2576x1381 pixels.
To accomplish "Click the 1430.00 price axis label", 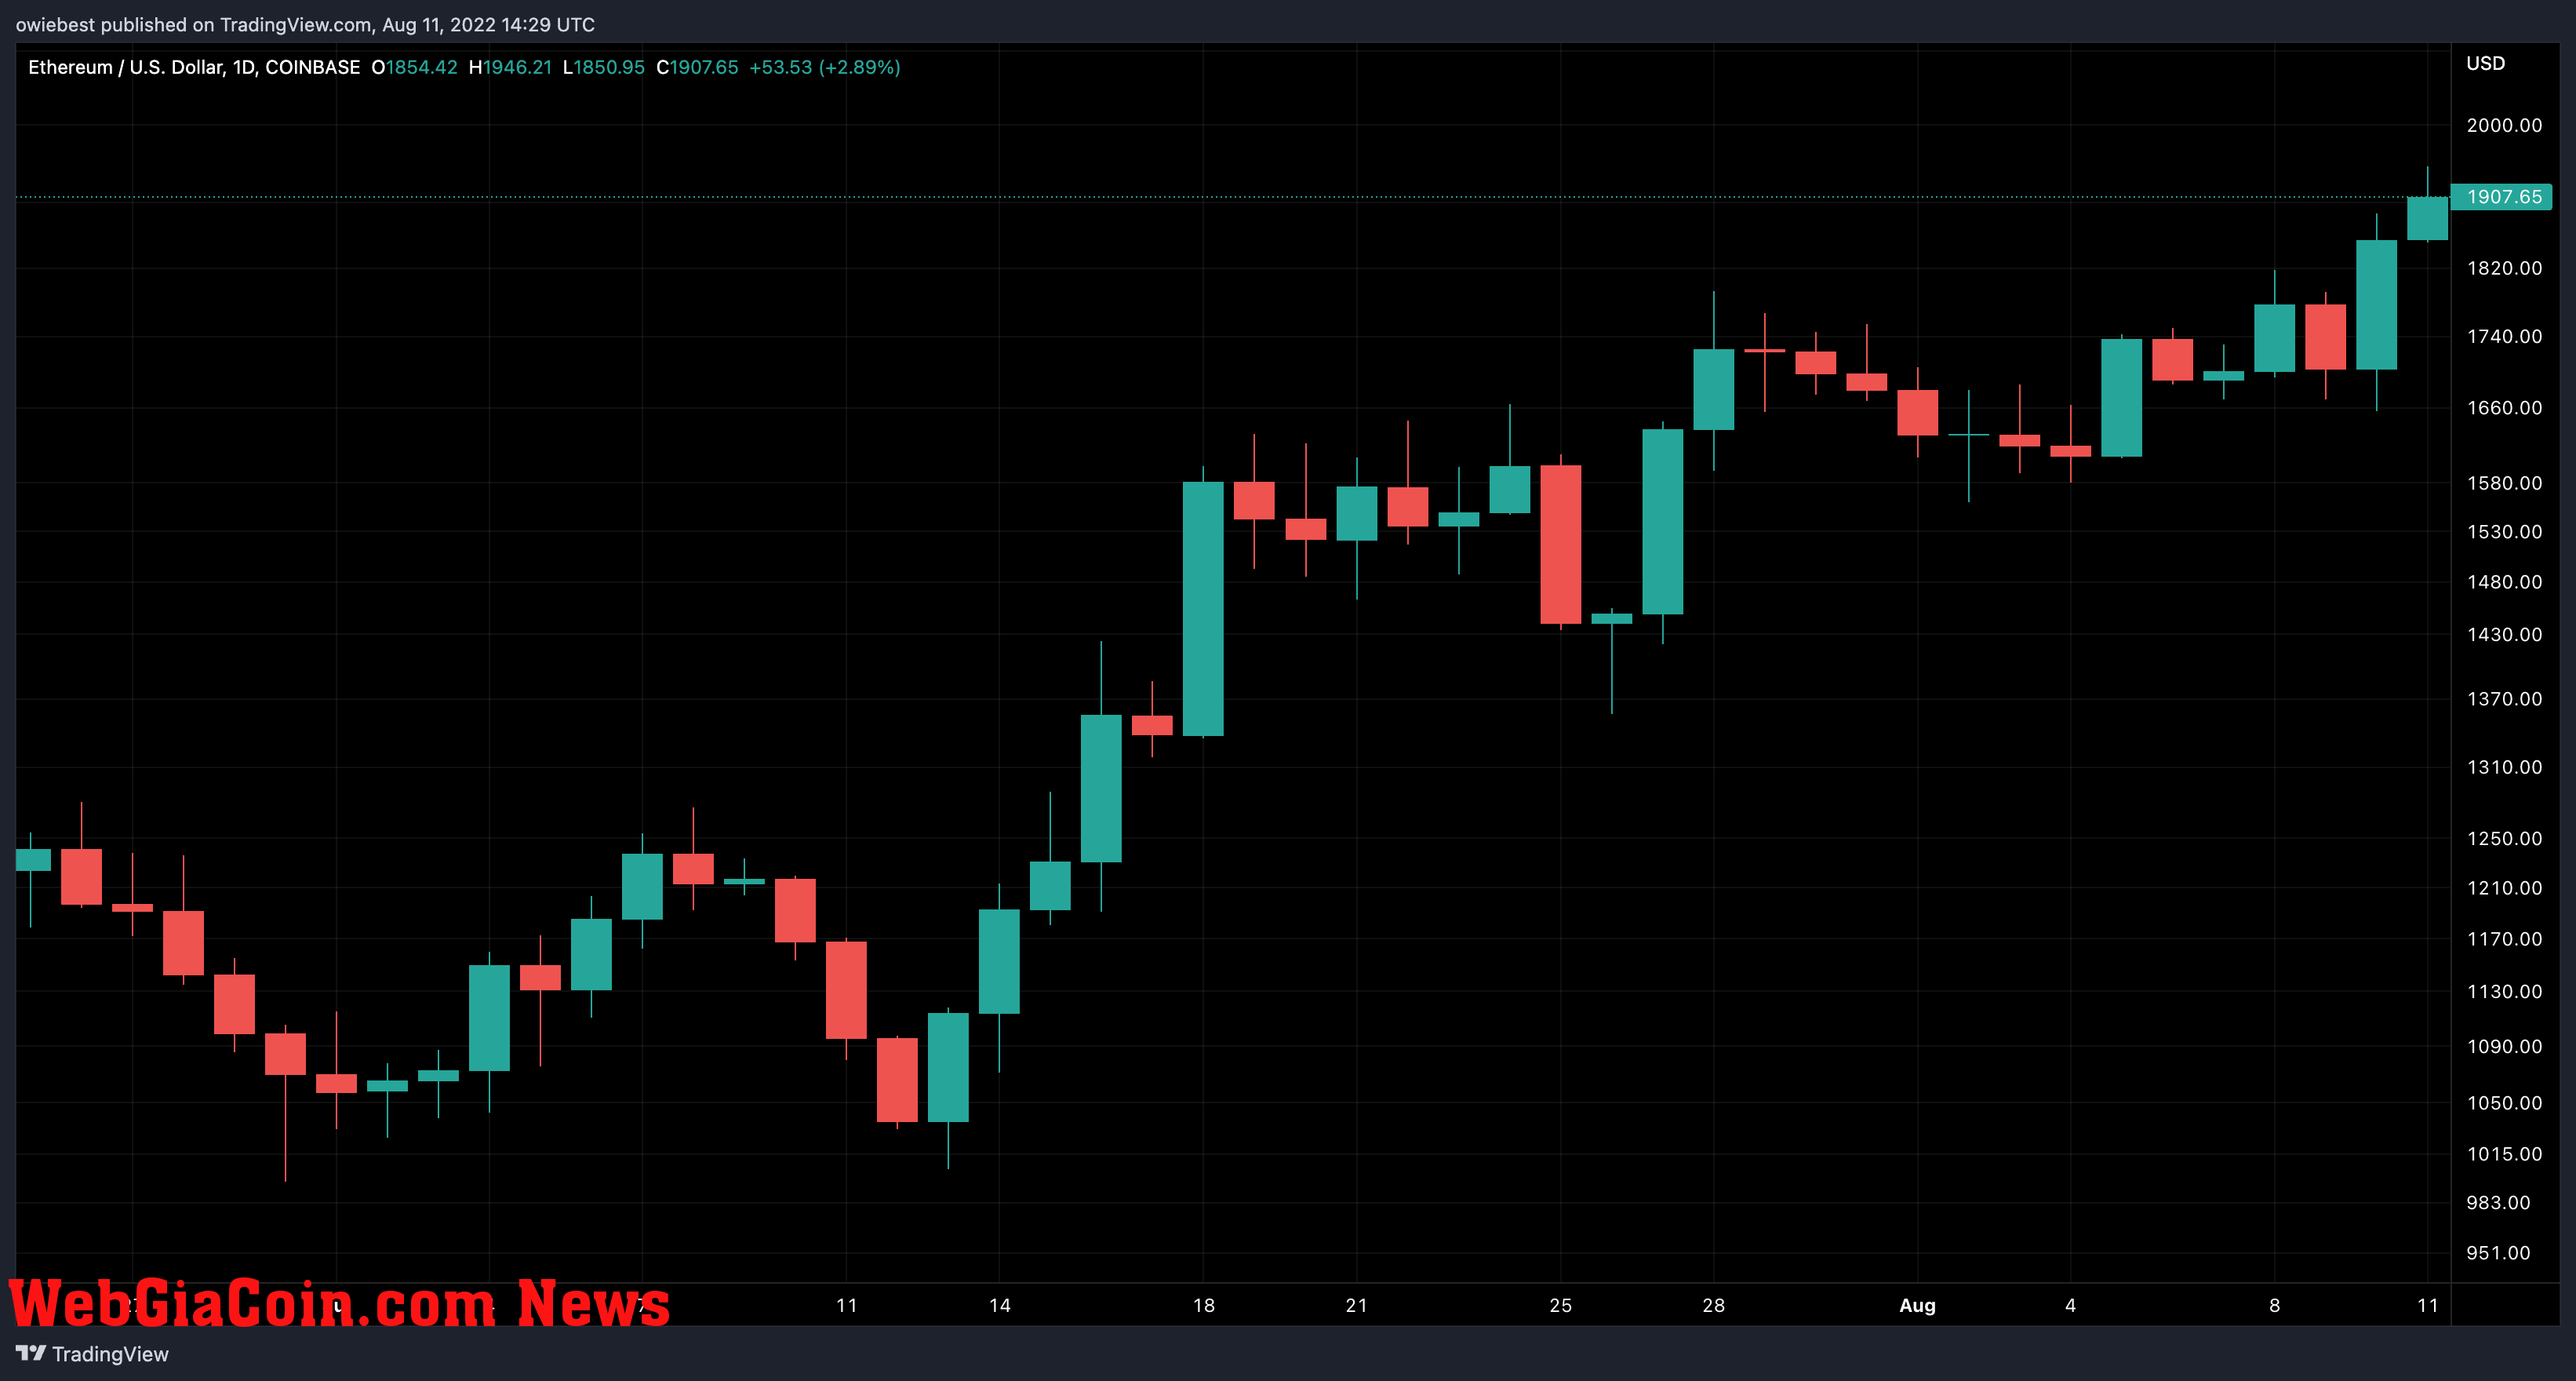I will pos(2504,635).
